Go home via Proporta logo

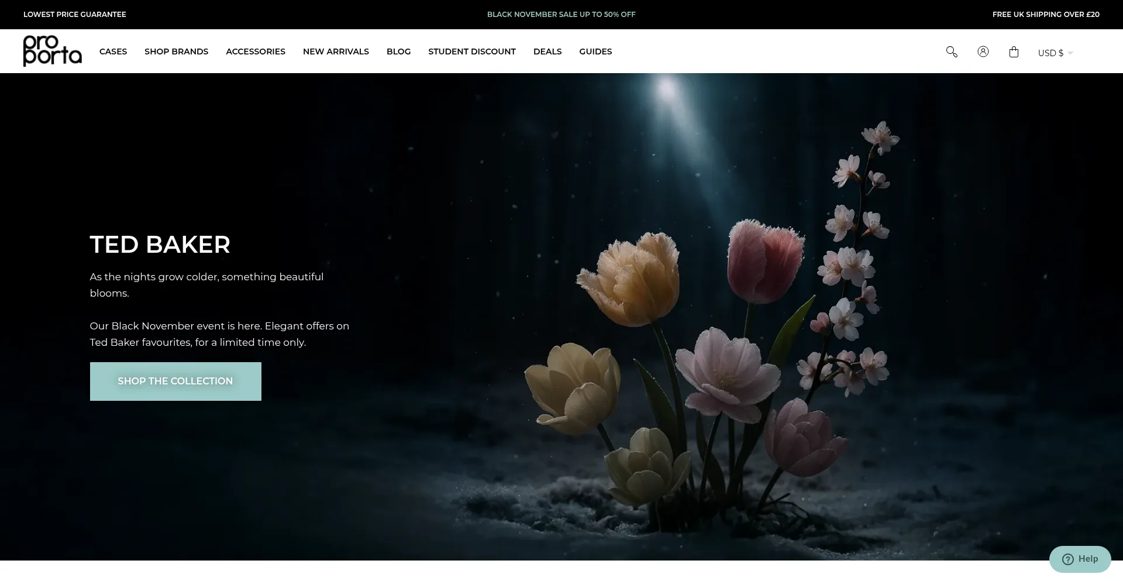(52, 51)
